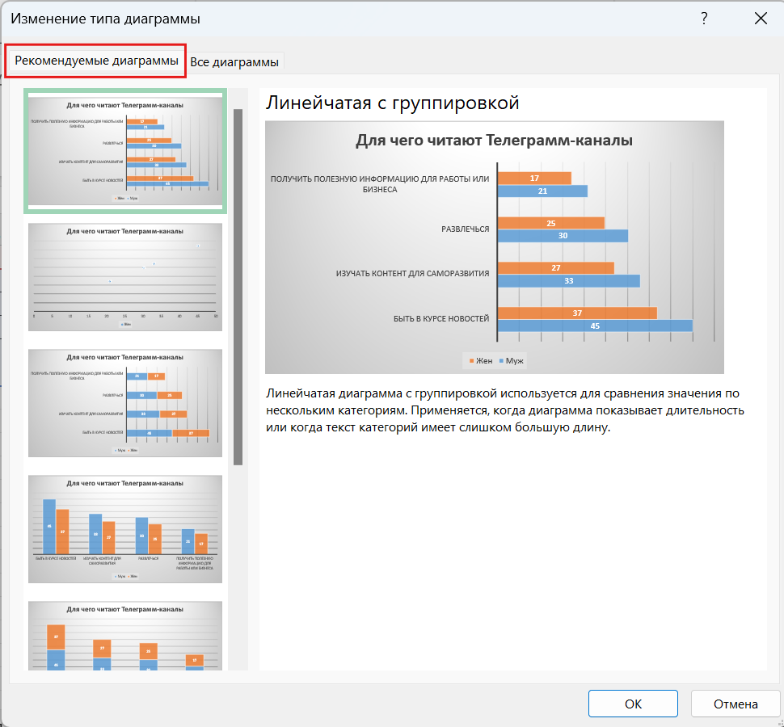Click the large chart preview area

tap(493, 242)
